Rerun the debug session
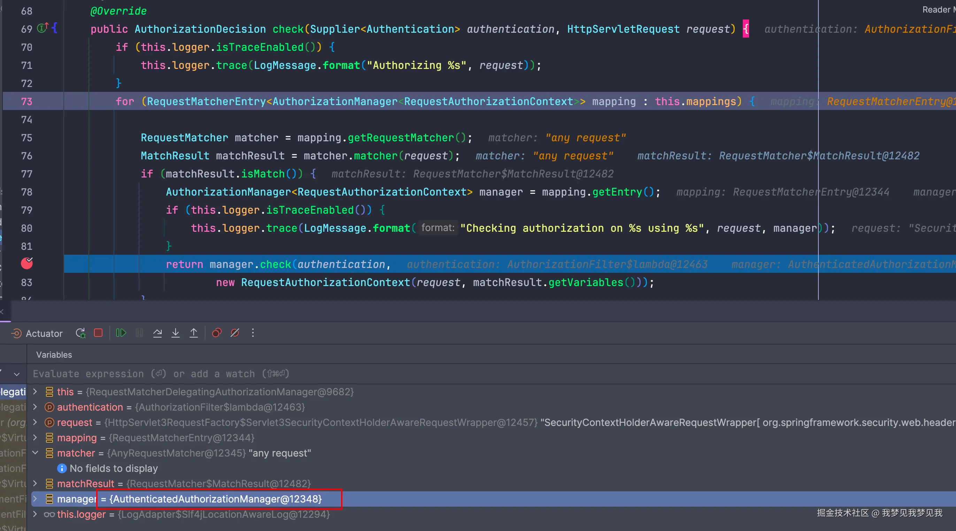 80,333
